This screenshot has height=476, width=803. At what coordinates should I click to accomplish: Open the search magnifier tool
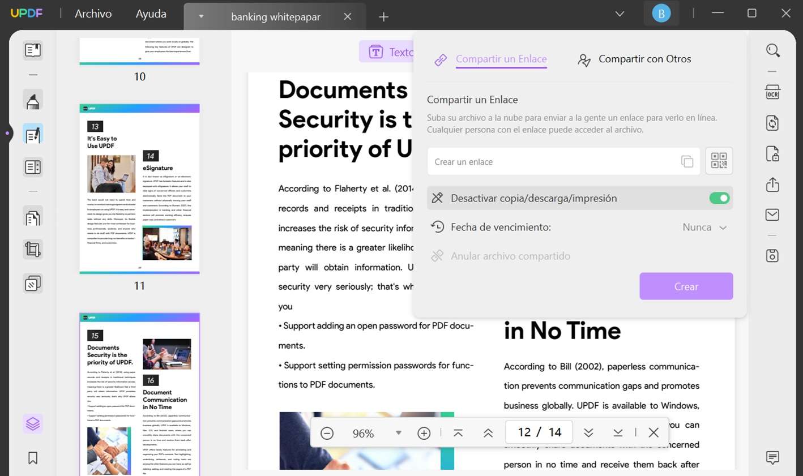[772, 51]
